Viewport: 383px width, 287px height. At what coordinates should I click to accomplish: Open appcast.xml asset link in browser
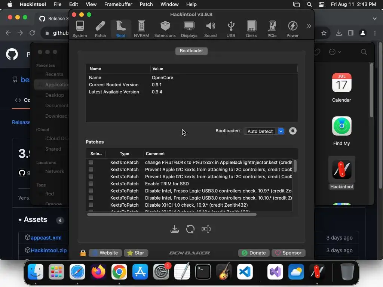pos(46,237)
